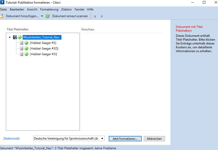
Task: Open the Datei menu
Action: tap(4, 9)
